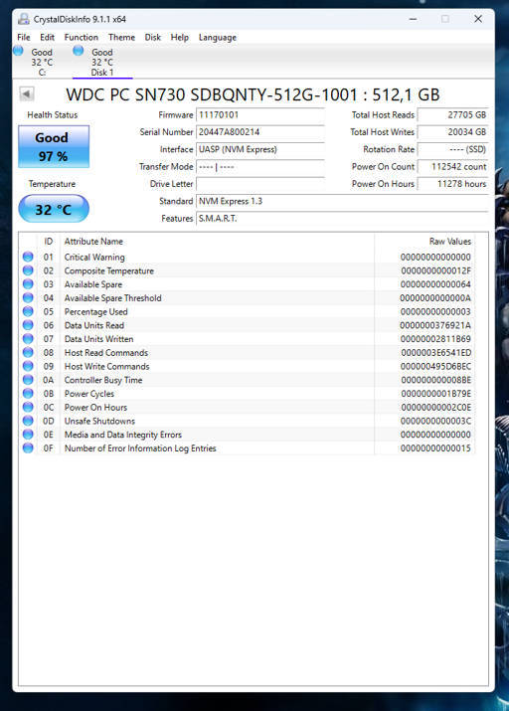Click status orb of Controller Busy Time row
The image size is (509, 711).
pyautogui.click(x=28, y=379)
